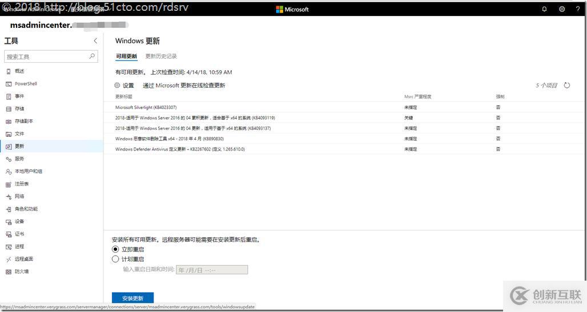Open the 存储 storage tool icon
587x312 pixels.
[x=9, y=109]
